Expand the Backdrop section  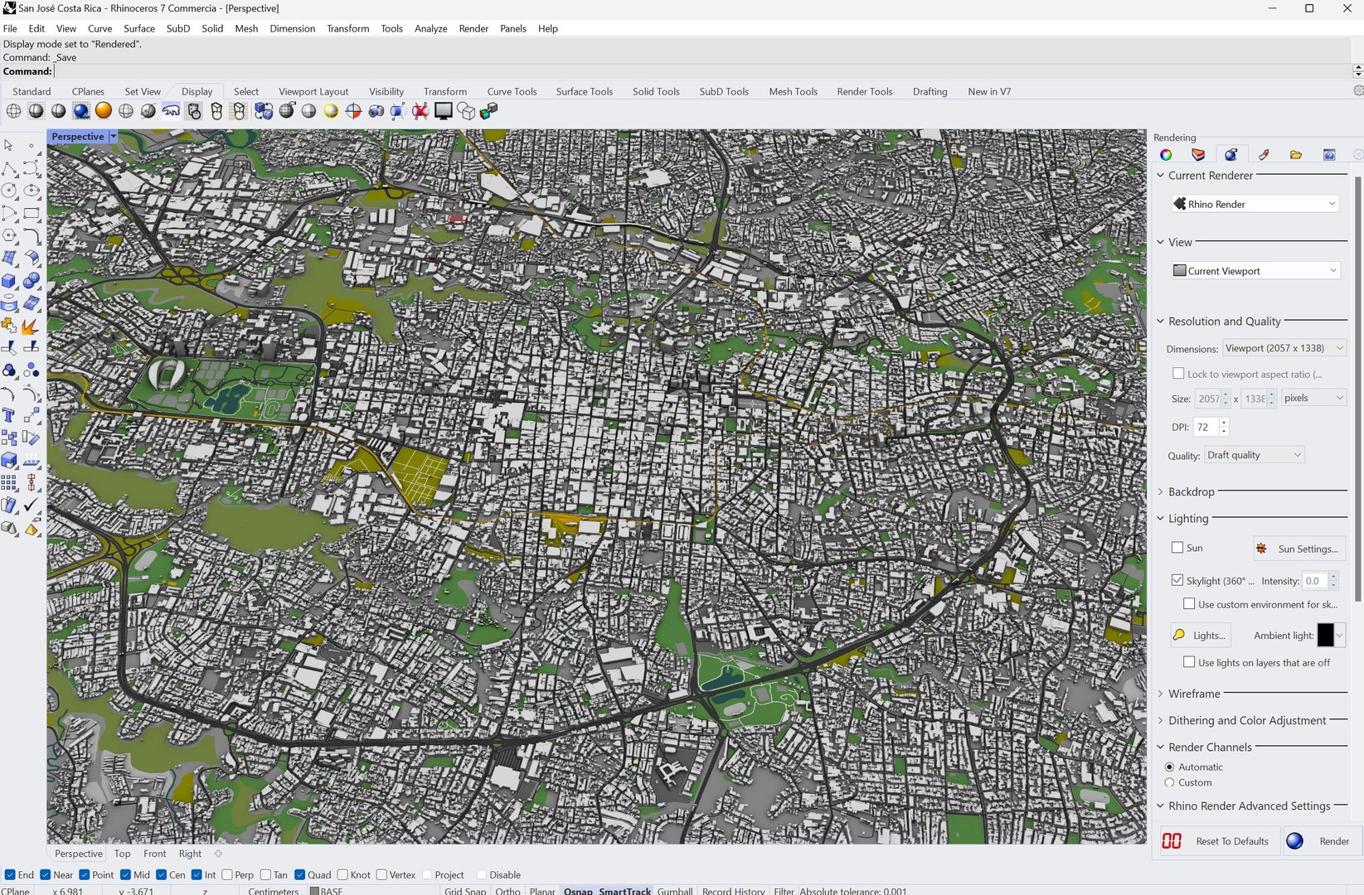(1191, 491)
